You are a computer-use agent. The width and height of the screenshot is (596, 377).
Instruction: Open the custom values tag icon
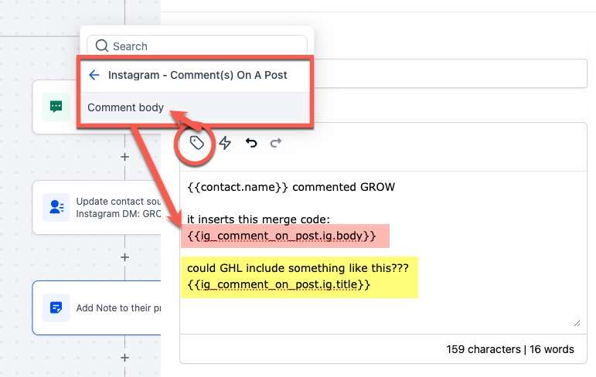tap(197, 143)
